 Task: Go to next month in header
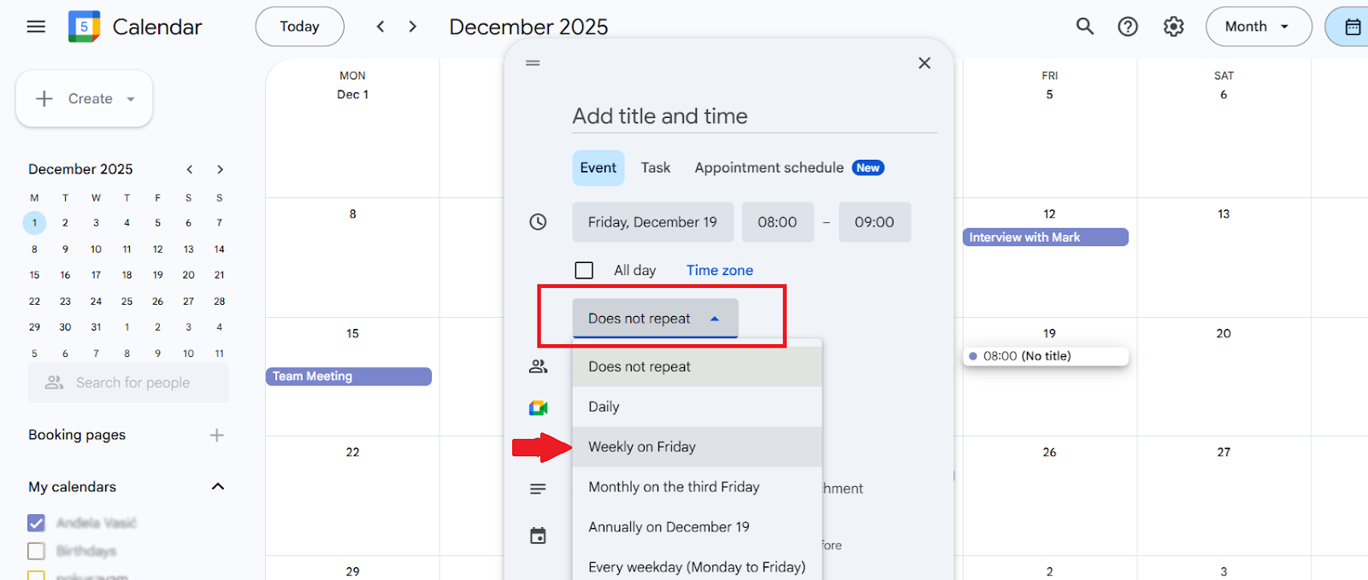413,26
